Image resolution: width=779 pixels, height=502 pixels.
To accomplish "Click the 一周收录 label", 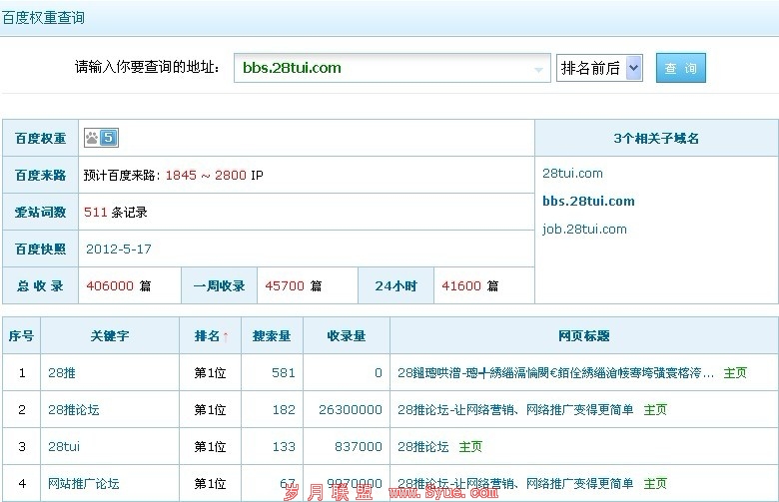I will pos(219,285).
